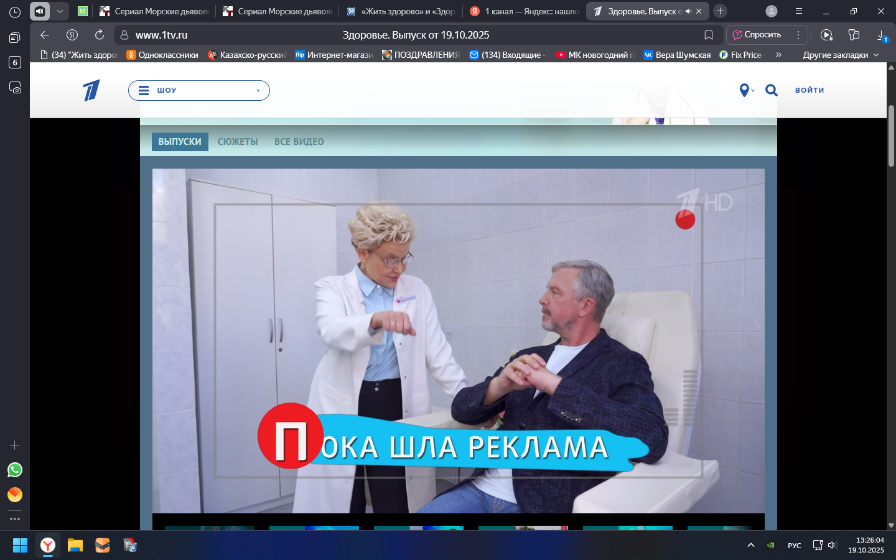Image resolution: width=896 pixels, height=560 pixels.
Task: Expand the ШОУ dropdown menu
Action: [x=199, y=90]
